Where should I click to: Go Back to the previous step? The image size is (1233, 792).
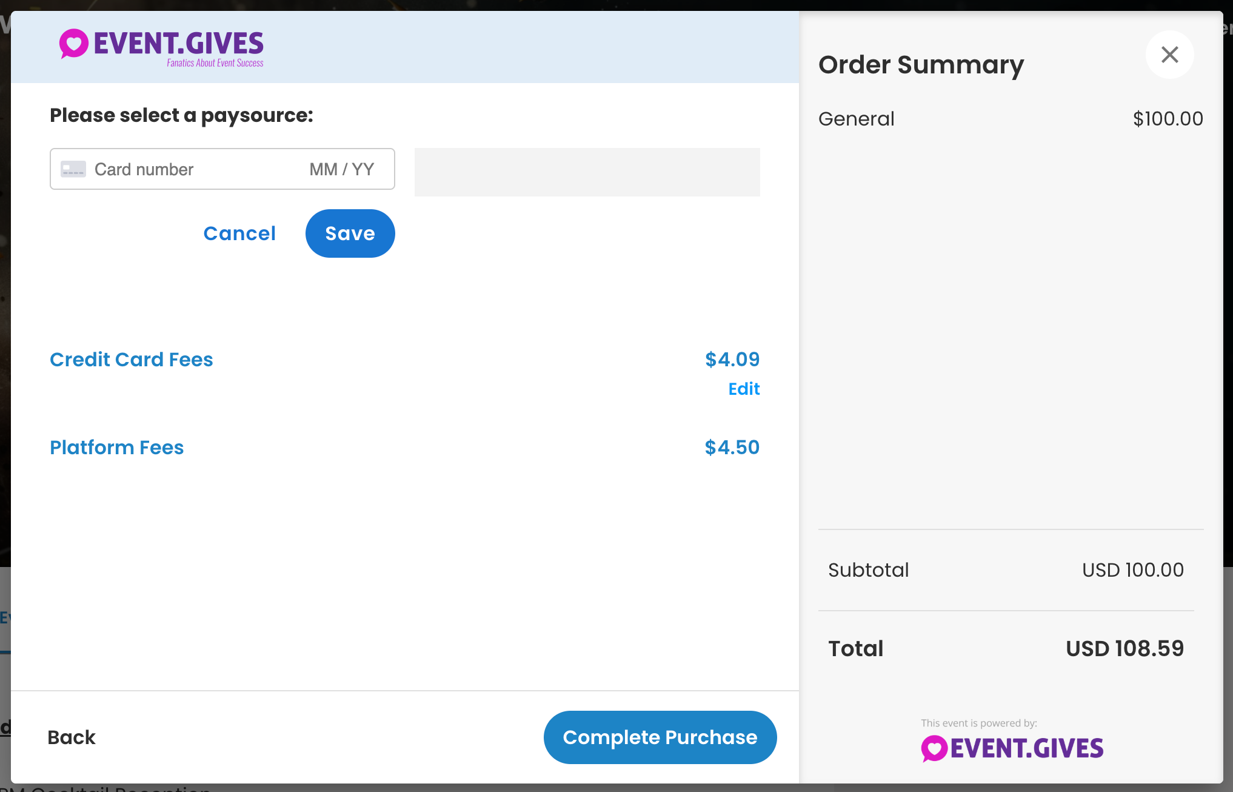click(72, 737)
